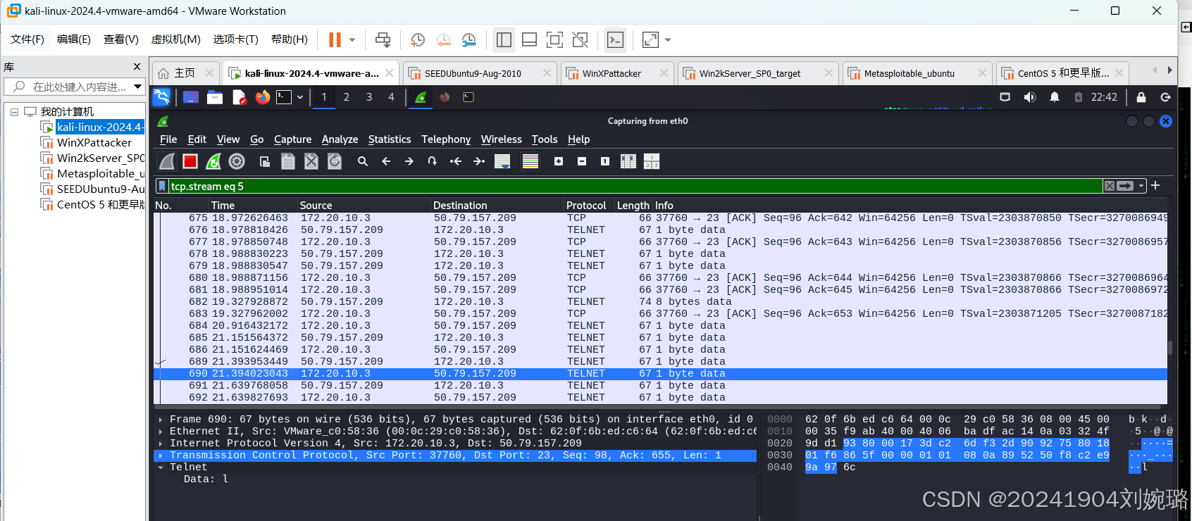1192x521 pixels.
Task: Expand the Ethernet II layer
Action: [x=161, y=432]
